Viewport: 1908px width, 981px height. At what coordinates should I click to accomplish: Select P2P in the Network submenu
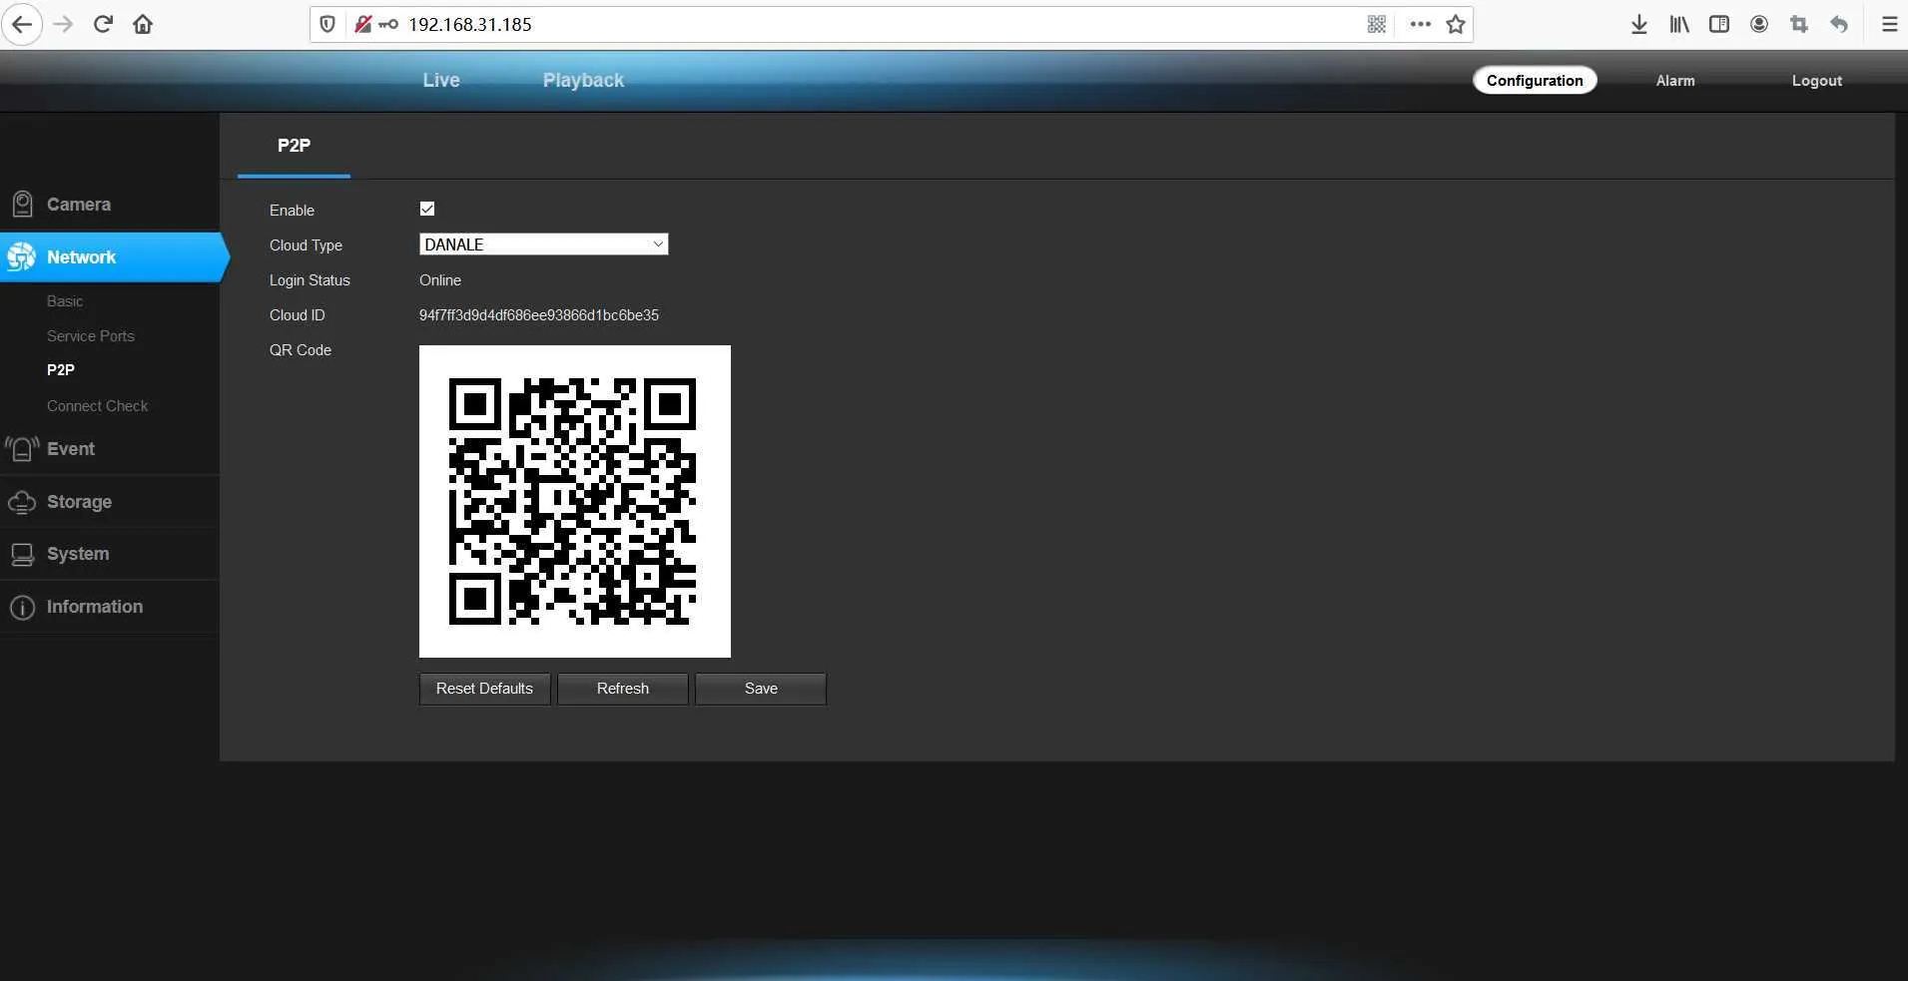61,370
